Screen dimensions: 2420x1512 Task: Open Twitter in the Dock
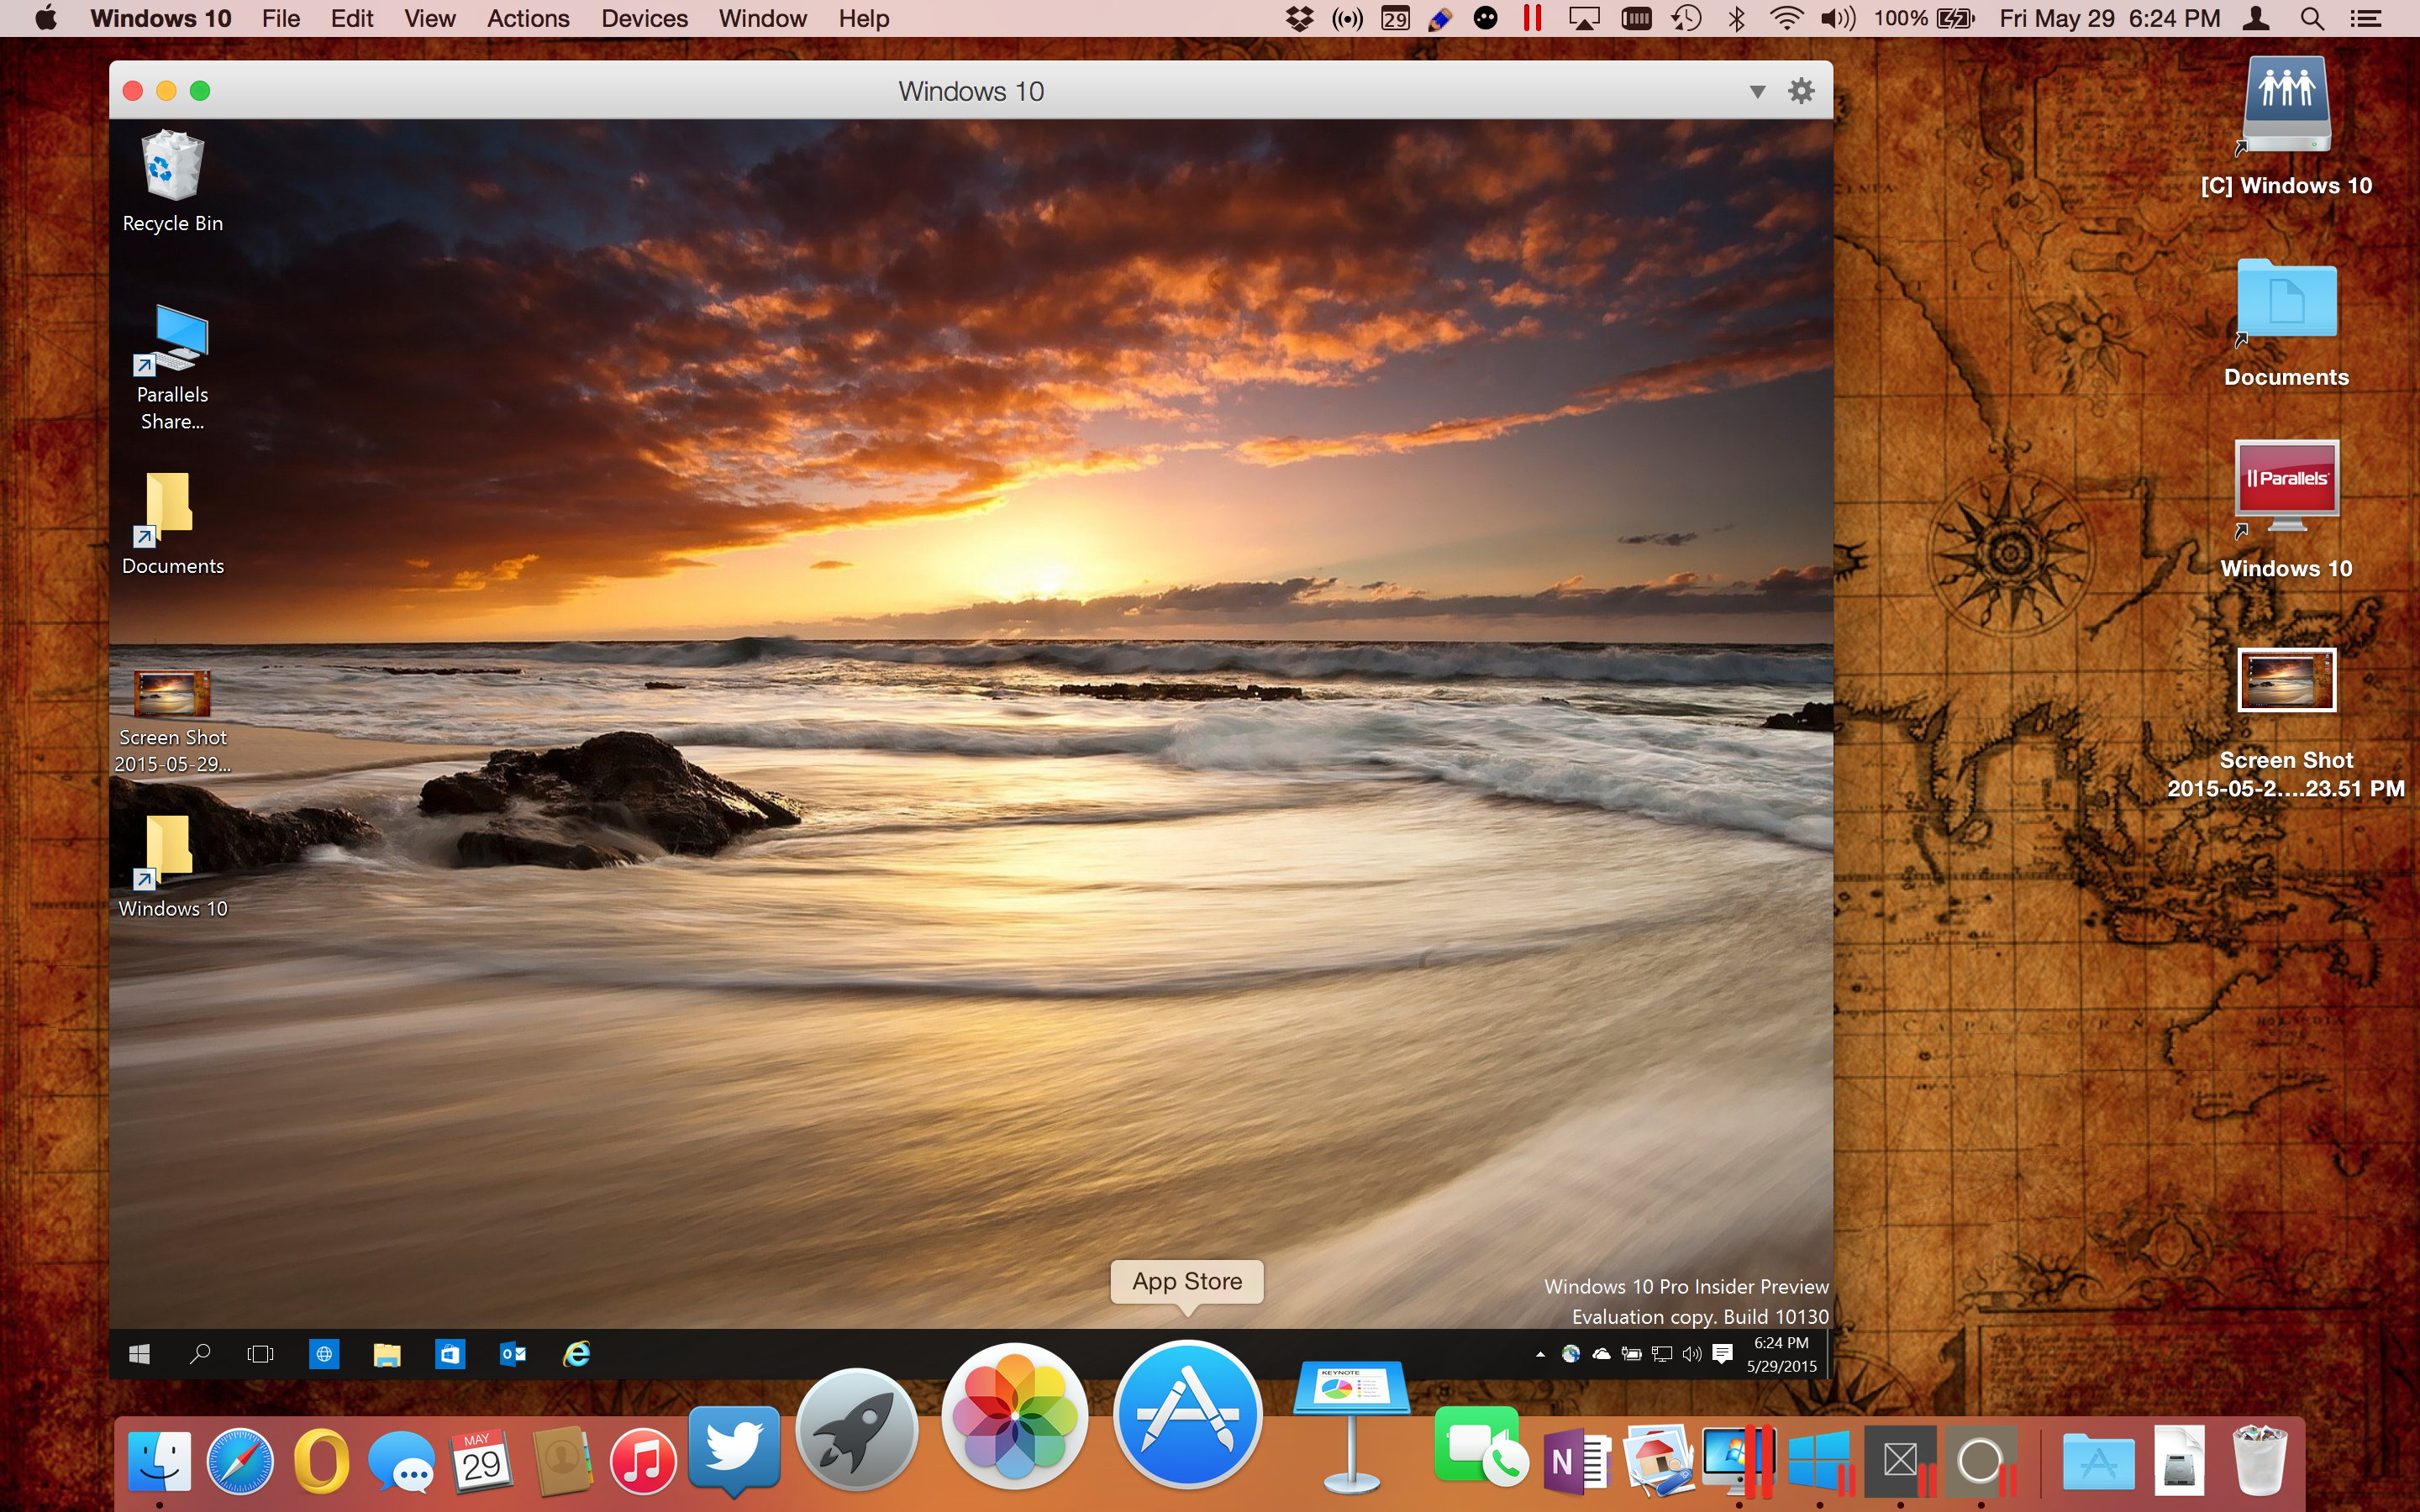tap(735, 1450)
